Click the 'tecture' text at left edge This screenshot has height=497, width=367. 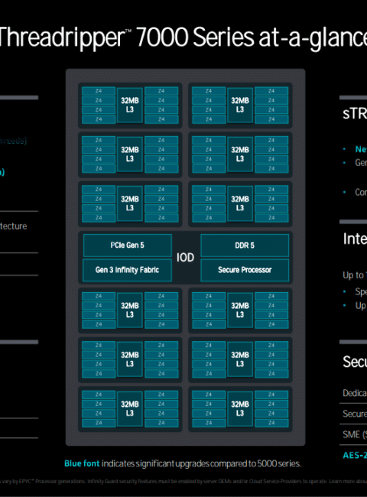pyautogui.click(x=13, y=226)
